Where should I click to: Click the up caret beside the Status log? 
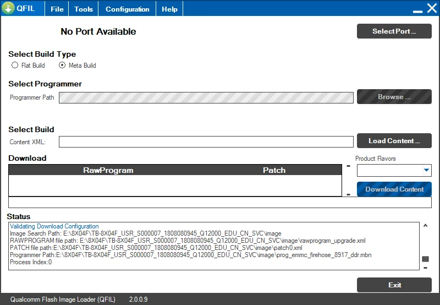point(425,226)
